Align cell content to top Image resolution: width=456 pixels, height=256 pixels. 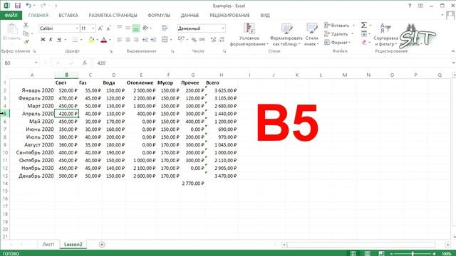[120, 28]
